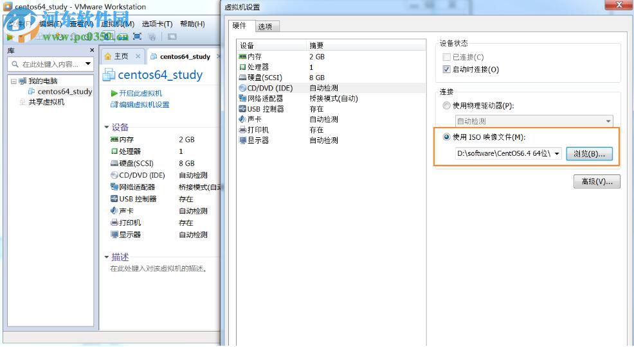634x347 pixels.
Task: Switch to the 主页 tab
Action: coord(120,56)
